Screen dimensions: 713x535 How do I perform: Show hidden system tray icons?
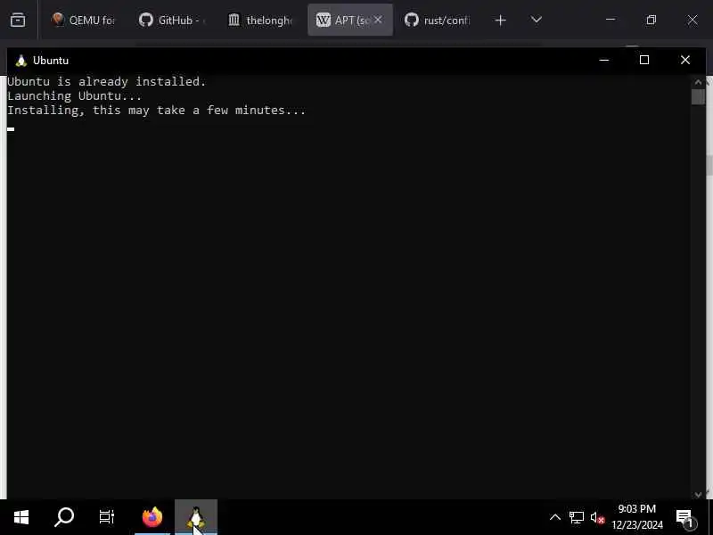(555, 517)
